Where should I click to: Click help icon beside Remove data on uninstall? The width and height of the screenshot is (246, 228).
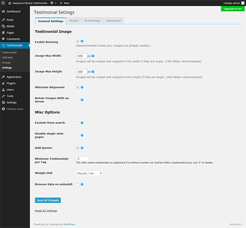click(x=82, y=184)
